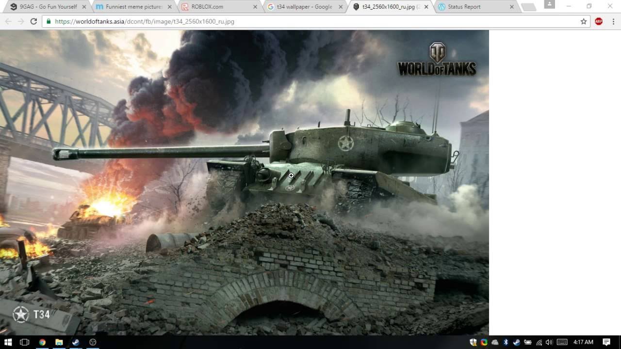Open the Adblock Plus extension
This screenshot has width=621, height=349.
point(599,21)
